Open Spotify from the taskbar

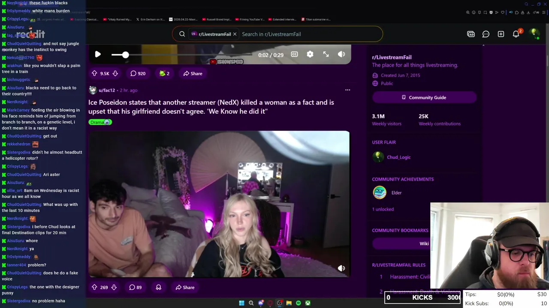[x=298, y=303]
